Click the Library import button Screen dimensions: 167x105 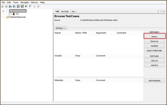coord(154,37)
